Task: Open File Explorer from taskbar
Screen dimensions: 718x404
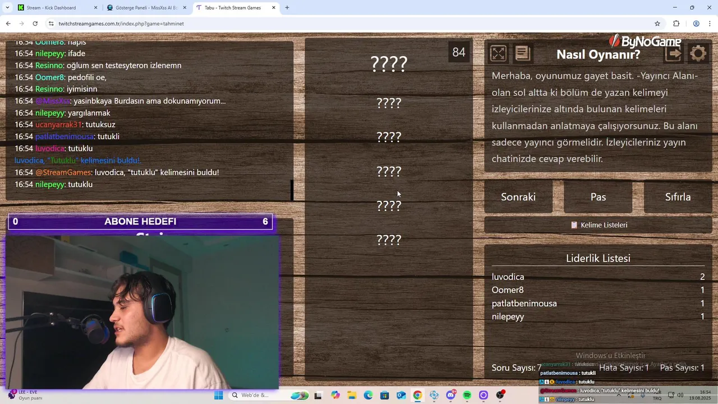Action: tap(352, 396)
